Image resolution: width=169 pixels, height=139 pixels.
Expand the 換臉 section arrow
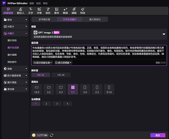click(x=26, y=69)
